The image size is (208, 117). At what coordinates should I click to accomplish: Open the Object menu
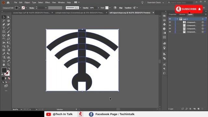(27, 3)
